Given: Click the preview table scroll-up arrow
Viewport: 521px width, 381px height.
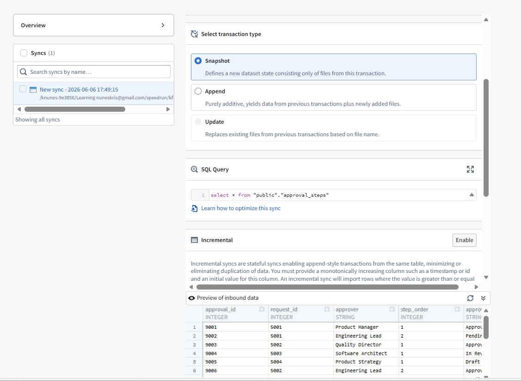Looking at the screenshot, I should click(486, 311).
